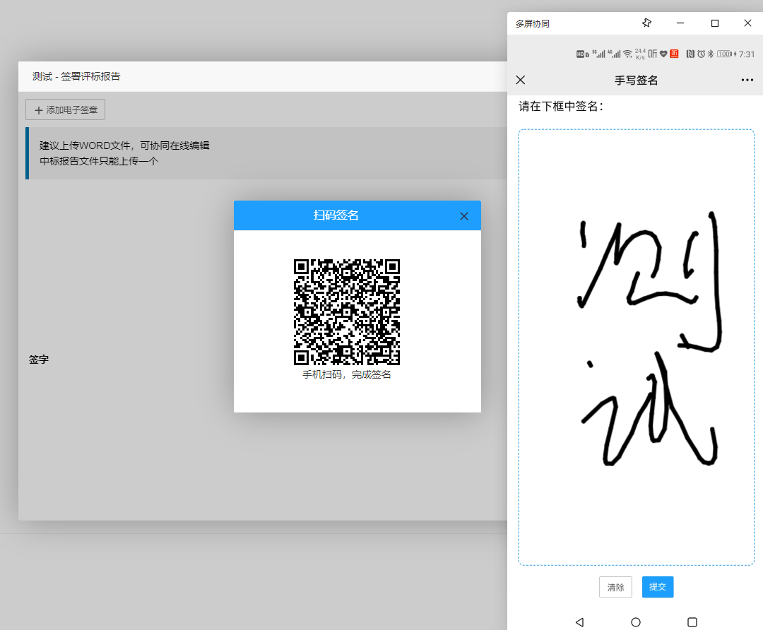763x630 pixels.
Task: Tap the phone recent apps square
Action: pos(692,622)
